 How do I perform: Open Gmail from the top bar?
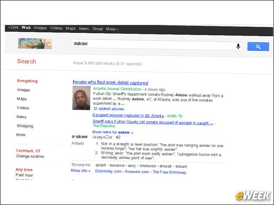[98, 29]
